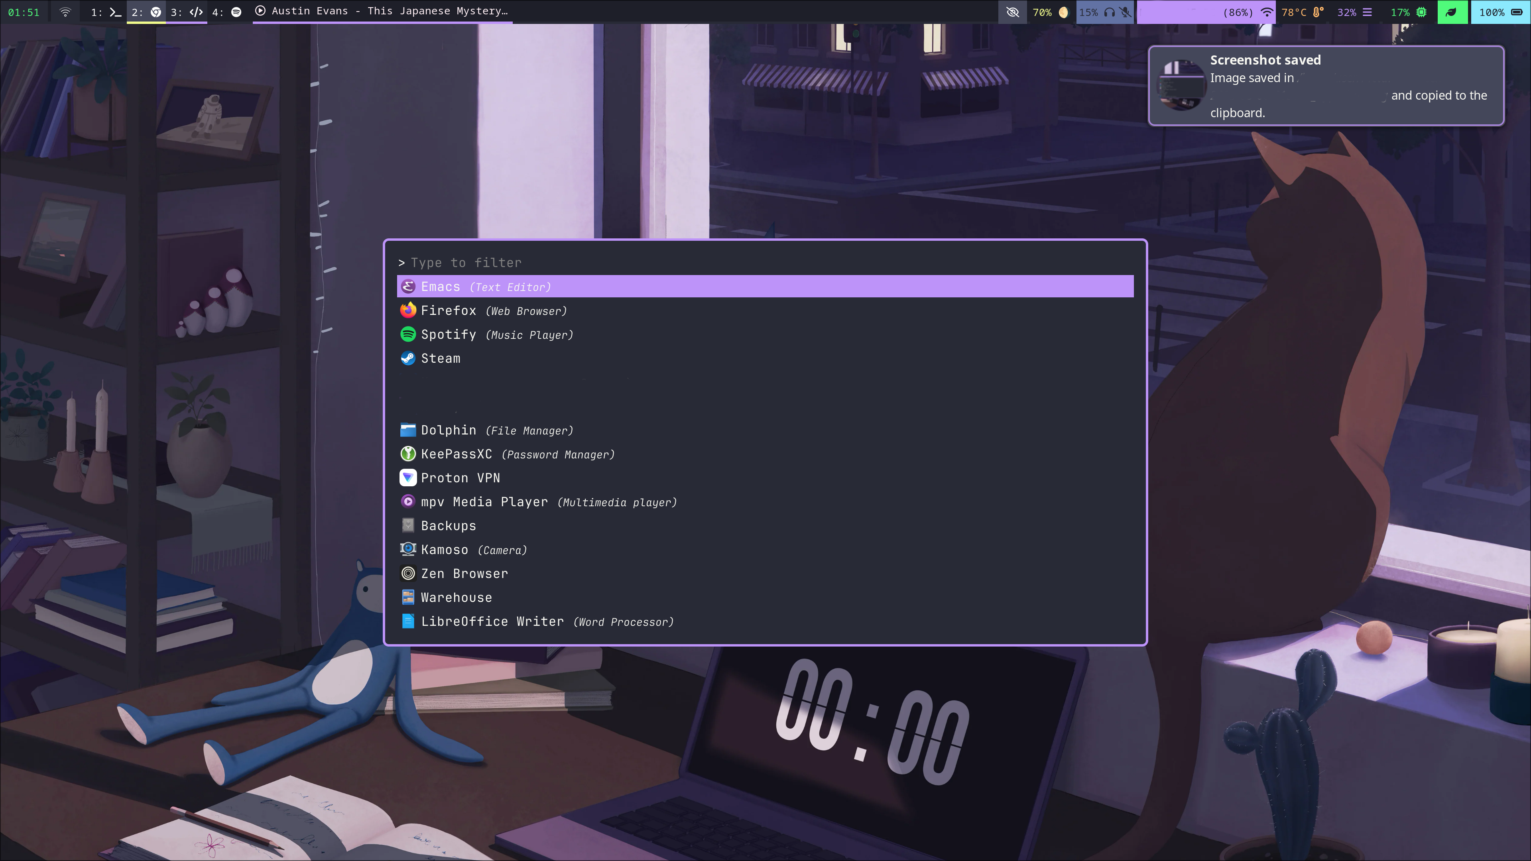Click the 15% volume percentage
Screen dimensions: 1531x861
(1088, 12)
